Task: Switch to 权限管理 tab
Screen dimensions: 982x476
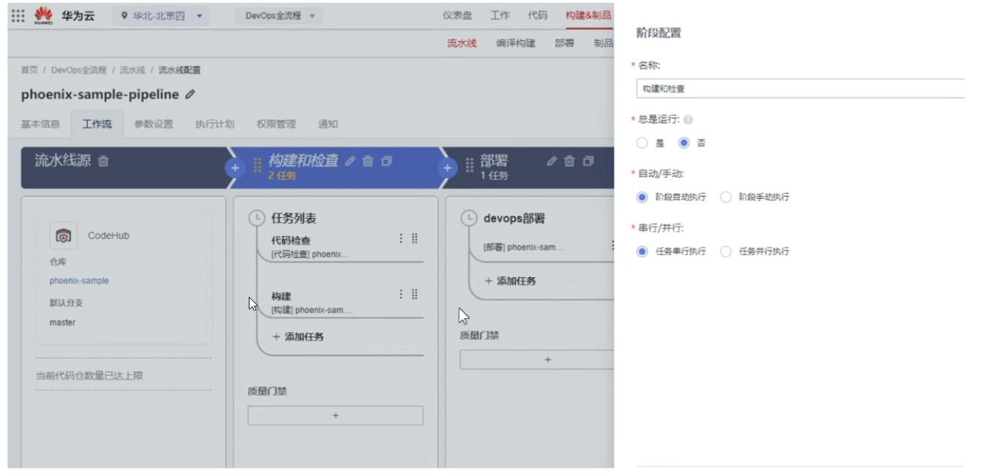Action: pos(276,124)
